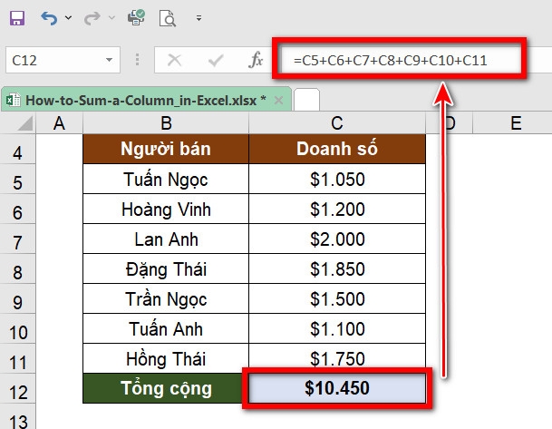The width and height of the screenshot is (552, 429).
Task: Click the Print Preview icon
Action: pyautogui.click(x=168, y=18)
